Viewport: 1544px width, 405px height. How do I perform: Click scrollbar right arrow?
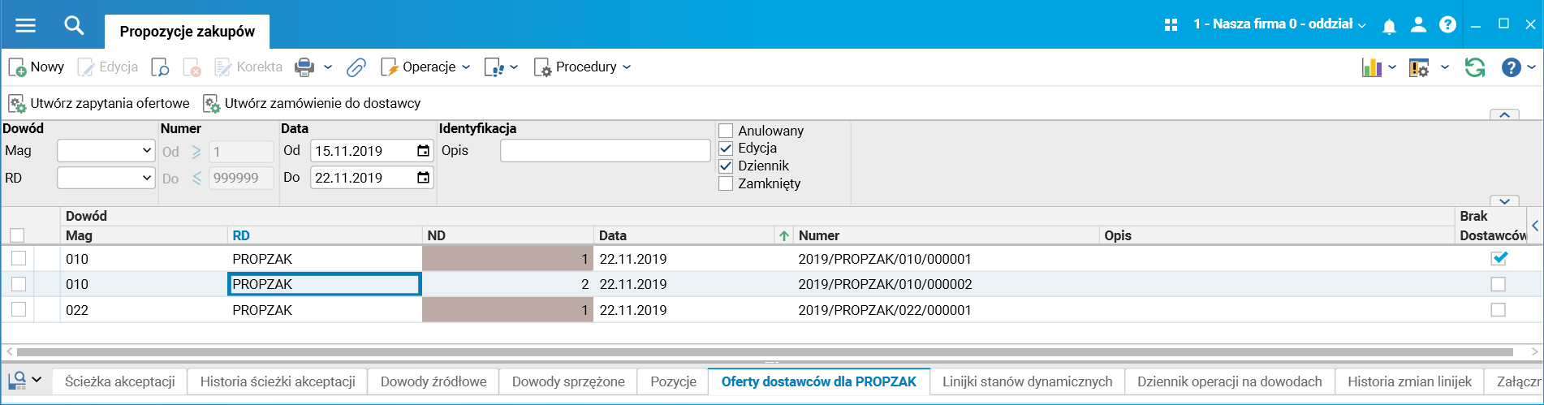pos(1534,352)
